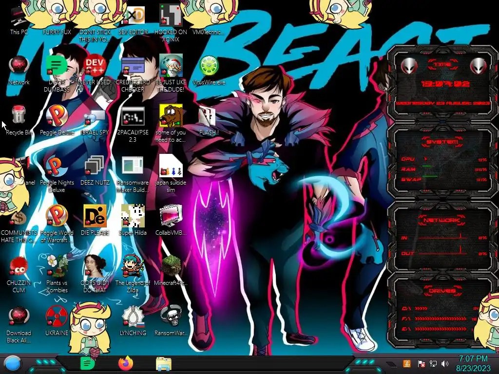This screenshot has height=374, width=499.
Task: Open the RansomWar... skull icon
Action: 171,320
